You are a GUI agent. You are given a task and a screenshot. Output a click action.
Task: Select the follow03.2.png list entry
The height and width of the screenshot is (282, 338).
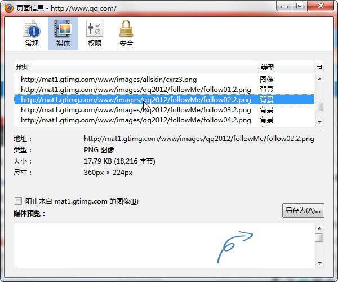tap(164, 109)
